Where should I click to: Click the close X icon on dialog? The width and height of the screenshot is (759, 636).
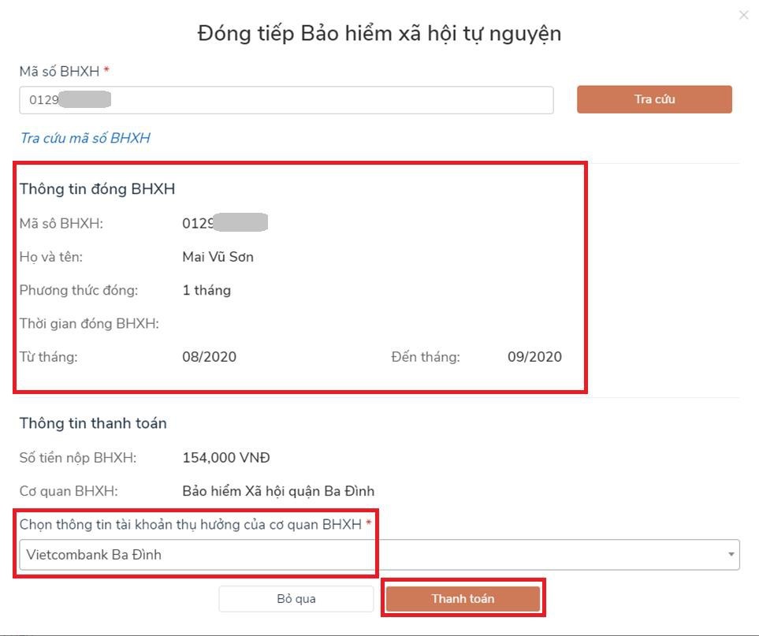pos(744,14)
